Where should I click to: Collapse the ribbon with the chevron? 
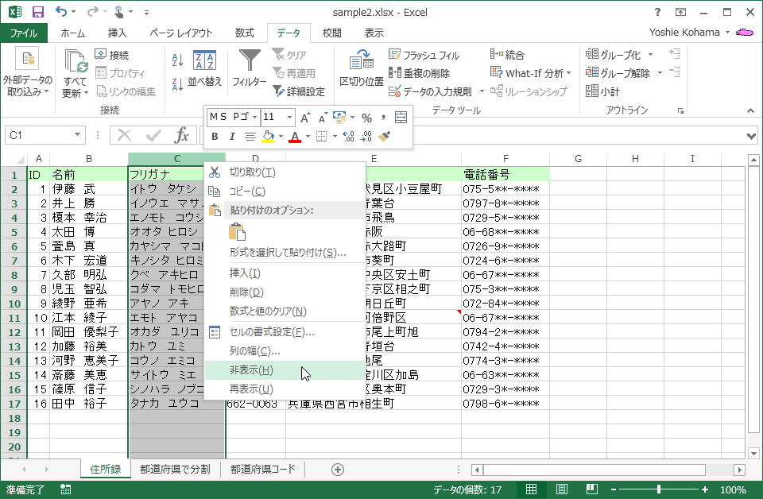(x=750, y=111)
